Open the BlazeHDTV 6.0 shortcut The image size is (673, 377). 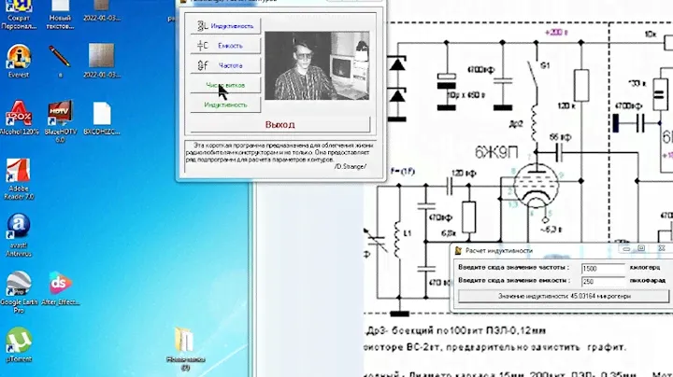click(x=59, y=117)
